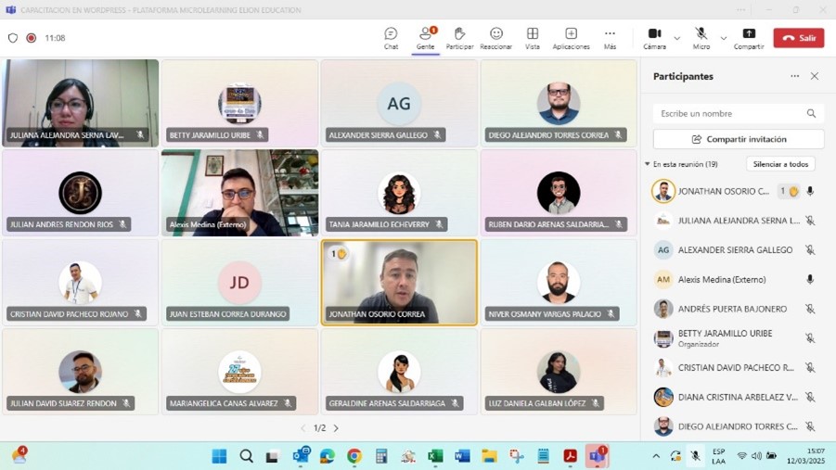
Task: Leave the meeting with the Salir button
Action: pyautogui.click(x=798, y=38)
